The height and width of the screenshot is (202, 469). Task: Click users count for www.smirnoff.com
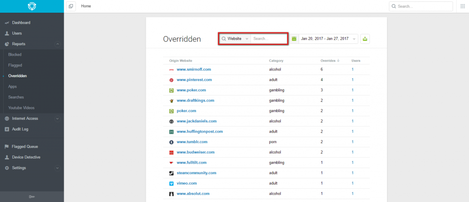tap(353, 69)
